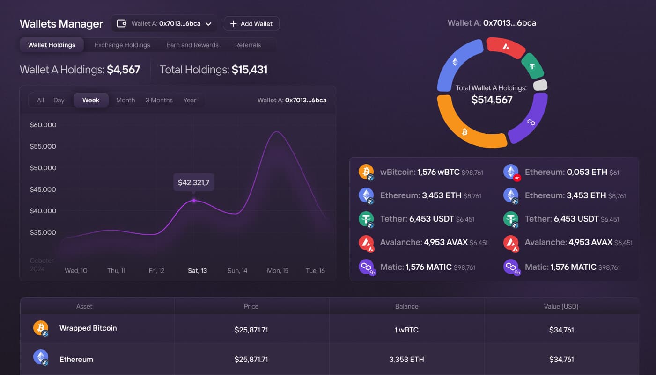
Task: Click the Ethereum icon in asset table
Action: (41, 358)
